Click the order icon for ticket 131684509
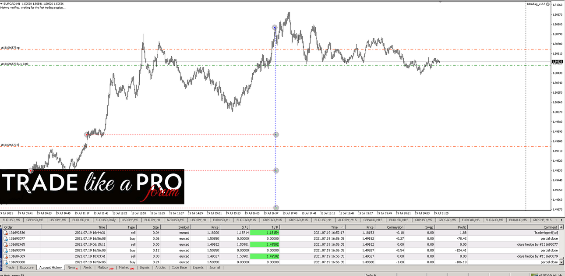Viewport: 565px width, 276px height. click(x=6, y=256)
